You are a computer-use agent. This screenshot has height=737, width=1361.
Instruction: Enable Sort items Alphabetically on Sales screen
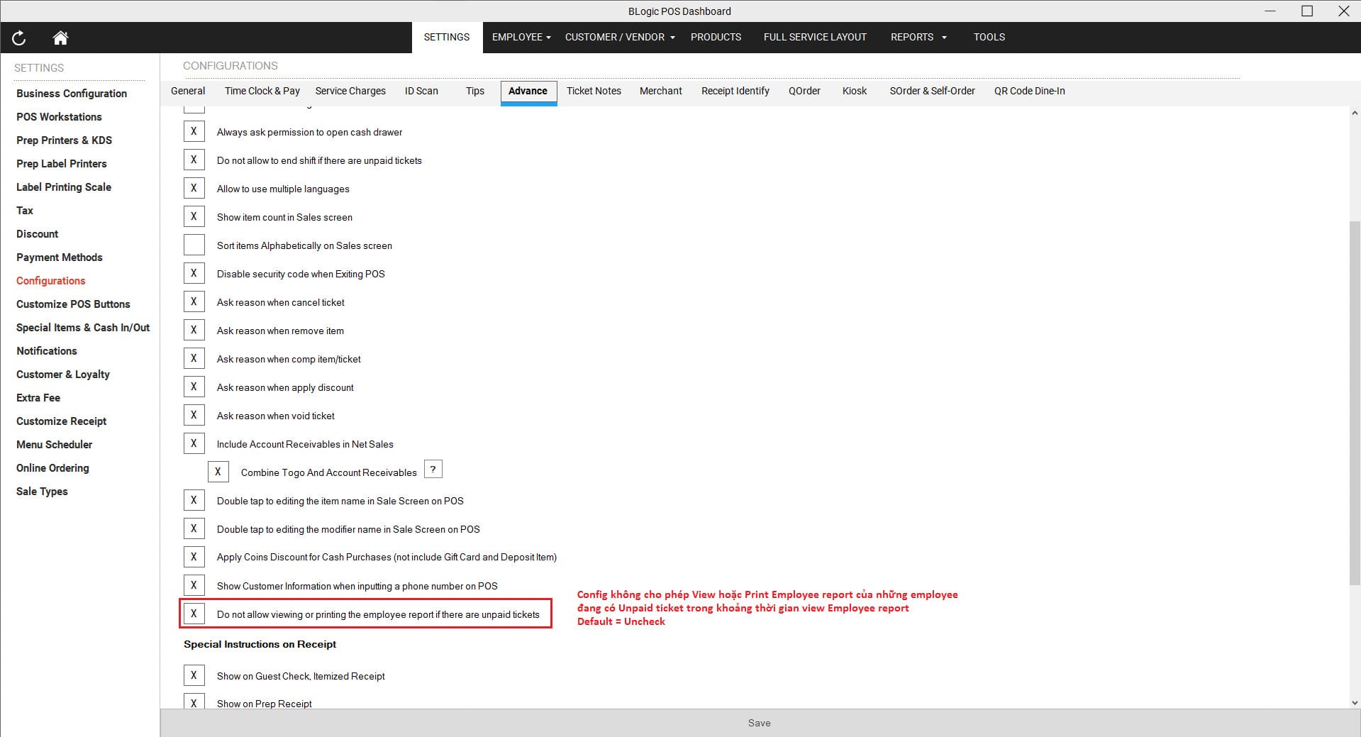(x=194, y=245)
